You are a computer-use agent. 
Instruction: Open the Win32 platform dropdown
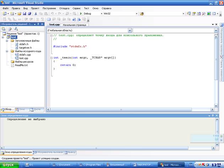coord(136,14)
